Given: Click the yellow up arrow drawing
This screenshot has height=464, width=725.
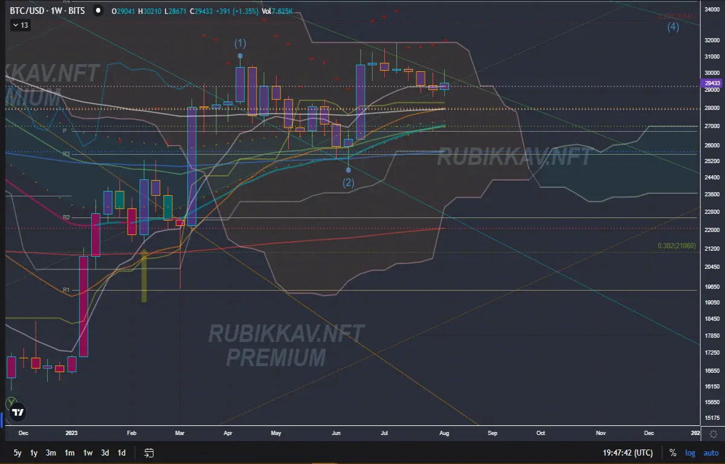Looking at the screenshot, I should point(144,275).
